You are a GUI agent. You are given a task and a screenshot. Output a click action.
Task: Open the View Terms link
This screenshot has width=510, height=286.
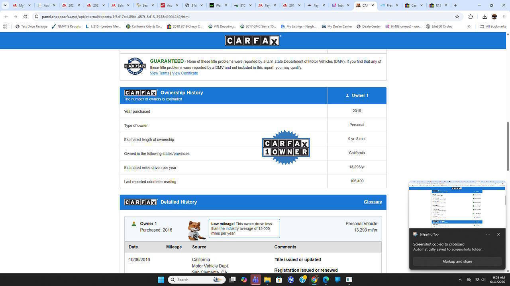coord(159,73)
